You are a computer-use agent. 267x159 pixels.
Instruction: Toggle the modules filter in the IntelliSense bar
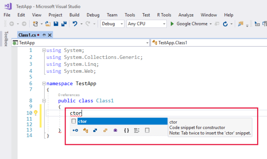pos(115,130)
